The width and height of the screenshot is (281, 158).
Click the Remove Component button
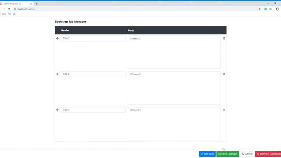point(268,154)
